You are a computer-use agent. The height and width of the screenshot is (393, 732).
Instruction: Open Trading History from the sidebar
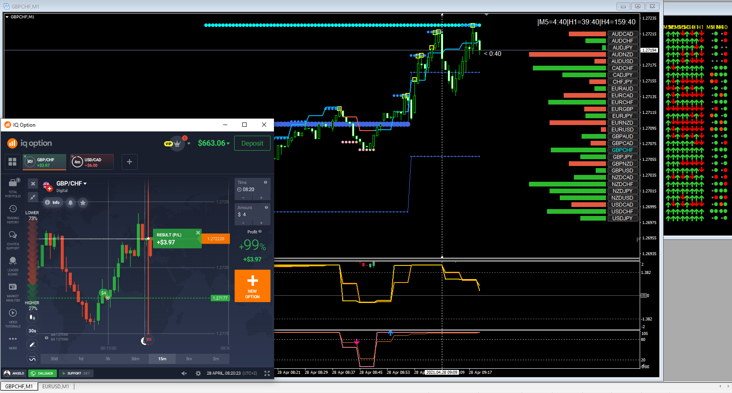point(13,214)
